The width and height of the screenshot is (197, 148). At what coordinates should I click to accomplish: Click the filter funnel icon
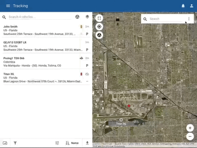pos(15,143)
